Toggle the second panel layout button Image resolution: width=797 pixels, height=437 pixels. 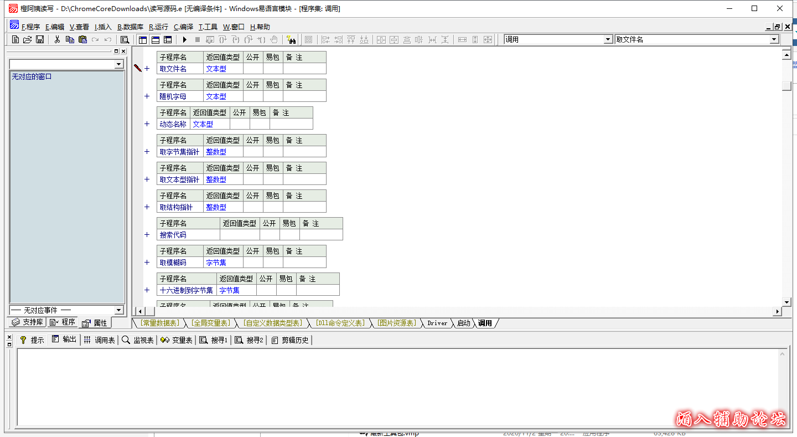coord(156,39)
